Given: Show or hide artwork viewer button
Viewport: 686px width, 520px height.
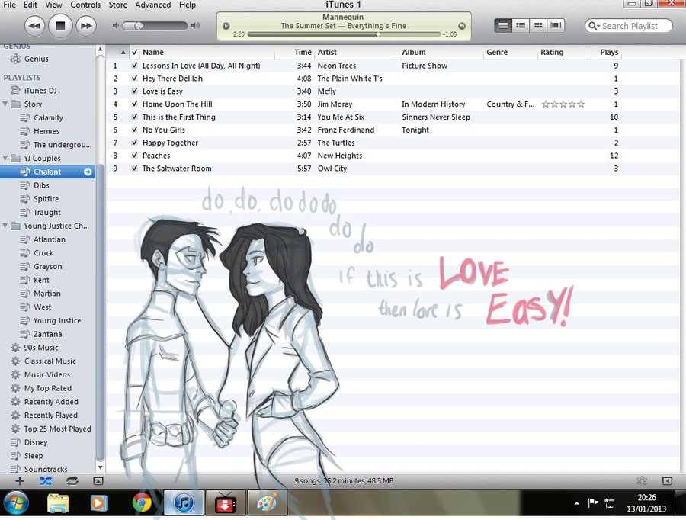Looking at the screenshot, I should (98, 481).
